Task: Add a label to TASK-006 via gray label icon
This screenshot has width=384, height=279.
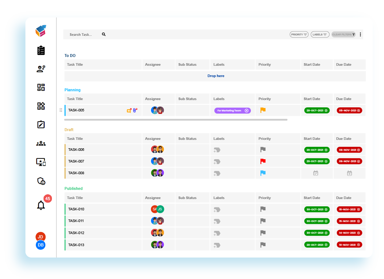Action: [217, 150]
